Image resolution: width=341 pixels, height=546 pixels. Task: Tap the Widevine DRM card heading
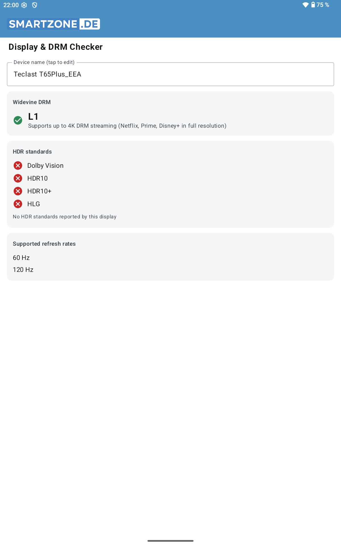point(32,102)
